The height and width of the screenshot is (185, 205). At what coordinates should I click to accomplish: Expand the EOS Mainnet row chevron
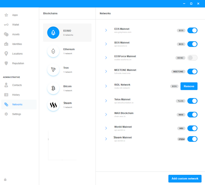[106, 30]
